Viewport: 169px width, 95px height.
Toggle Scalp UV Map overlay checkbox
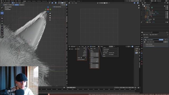[54, 7]
